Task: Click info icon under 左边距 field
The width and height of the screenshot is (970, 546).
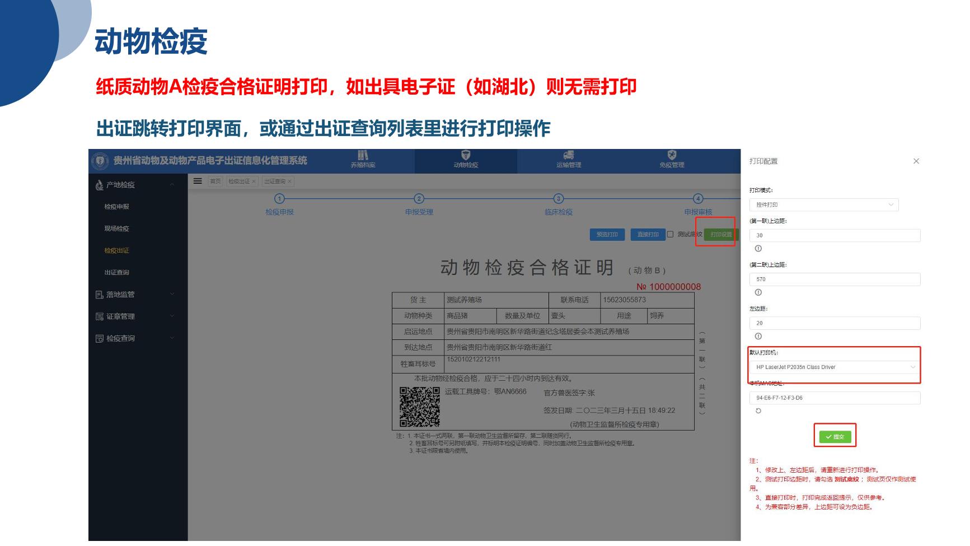Action: click(x=758, y=337)
